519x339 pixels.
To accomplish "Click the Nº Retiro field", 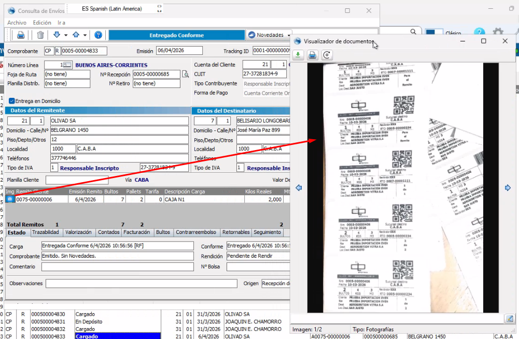I will [157, 84].
